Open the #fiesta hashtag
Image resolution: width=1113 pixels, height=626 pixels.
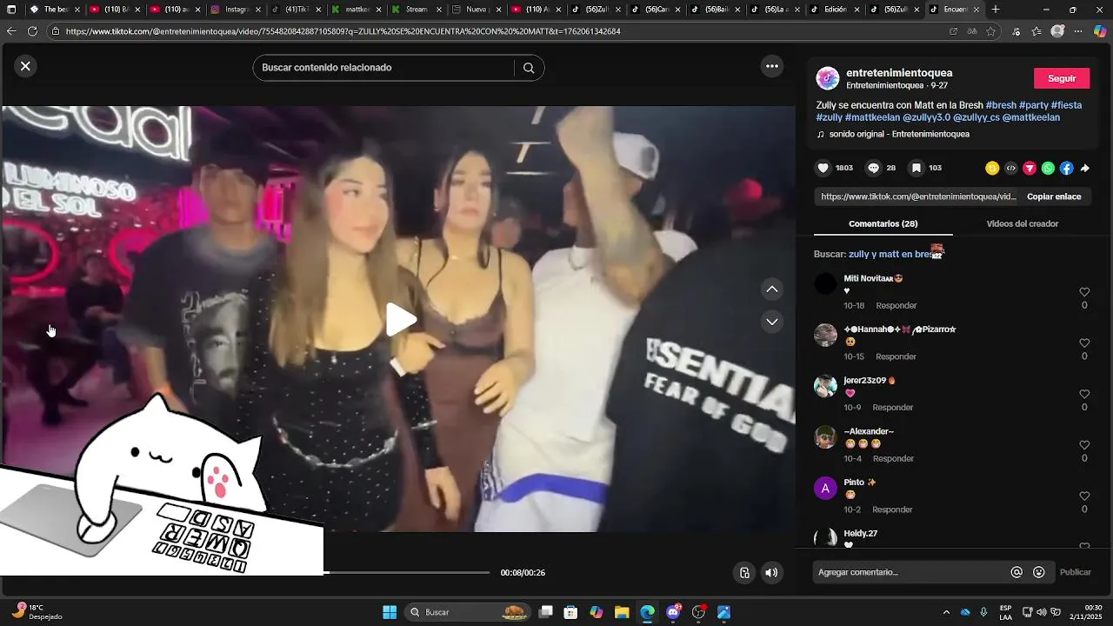pos(1066,105)
